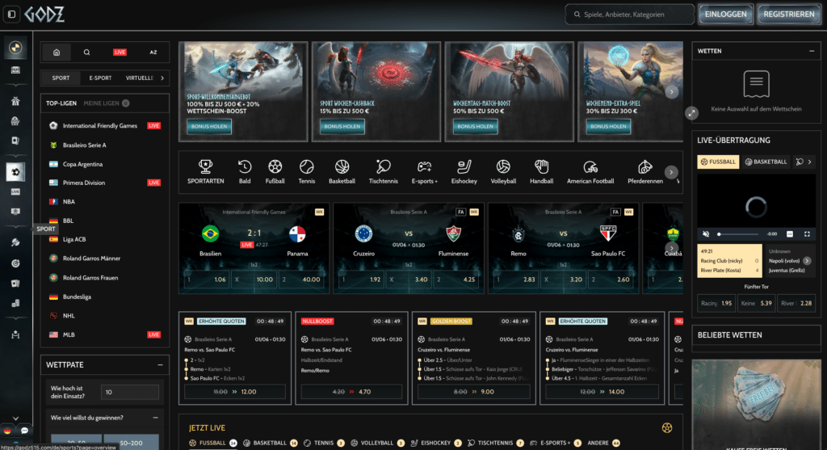
Task: Bet on Sao Paulo FC win at 2.60
Action: pos(611,280)
